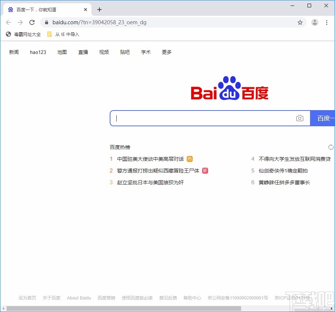The image size is (335, 312).
Task: Click the page reload icon in the toolbar
Action: 32,22
